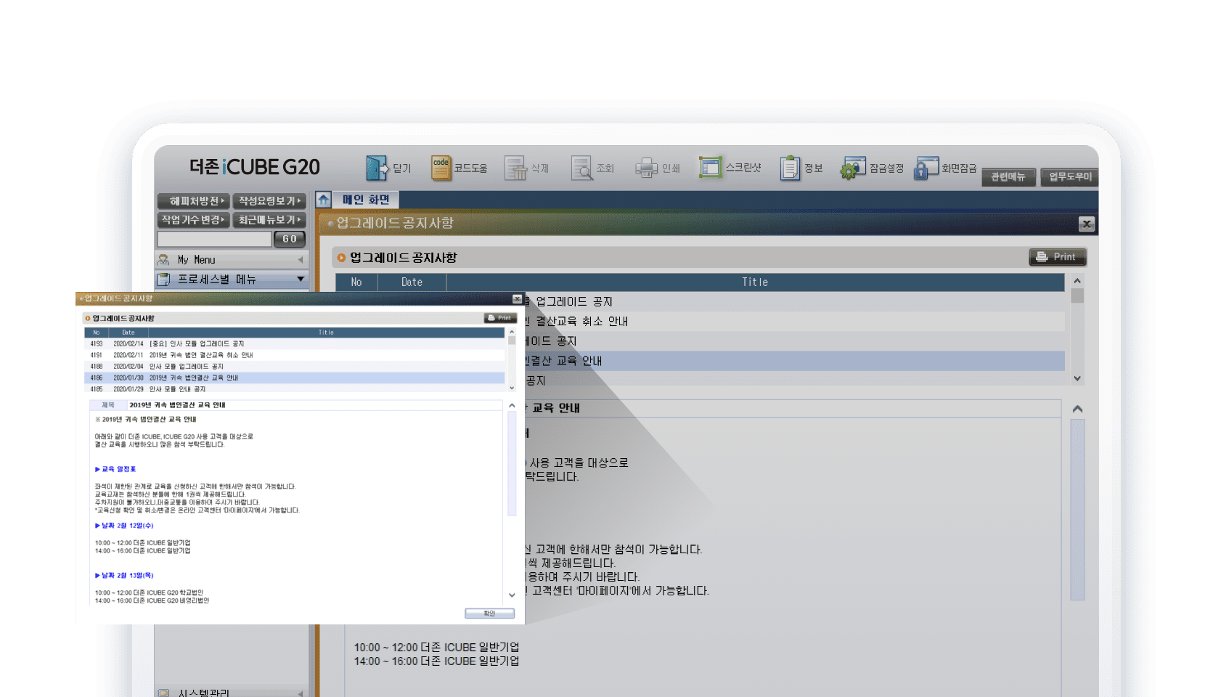Open the 작업기수변경 dropdown button
The height and width of the screenshot is (697, 1205).
click(193, 220)
